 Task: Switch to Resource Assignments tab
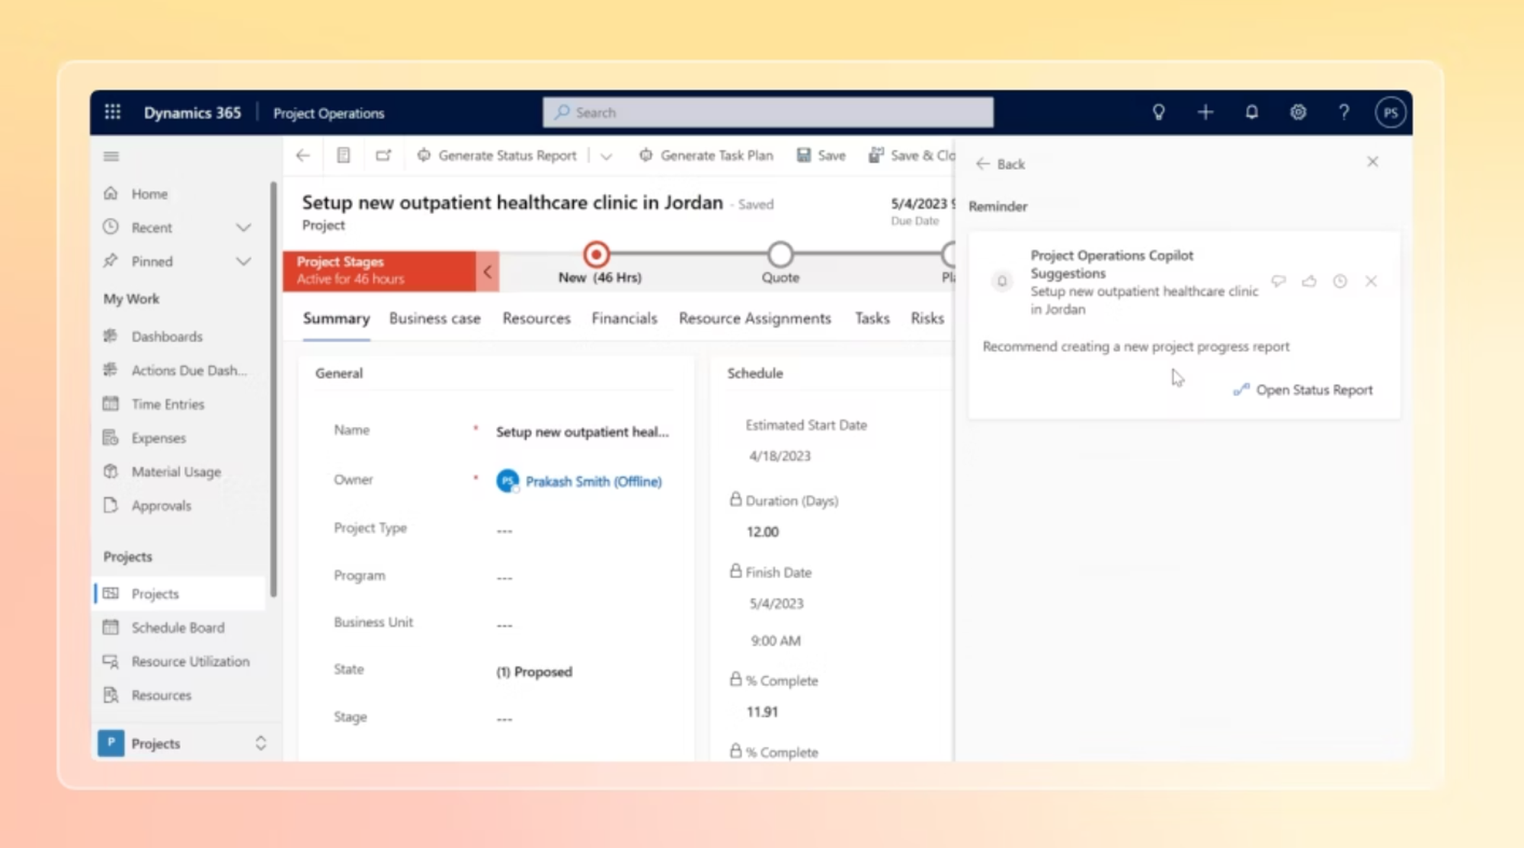[x=755, y=318]
